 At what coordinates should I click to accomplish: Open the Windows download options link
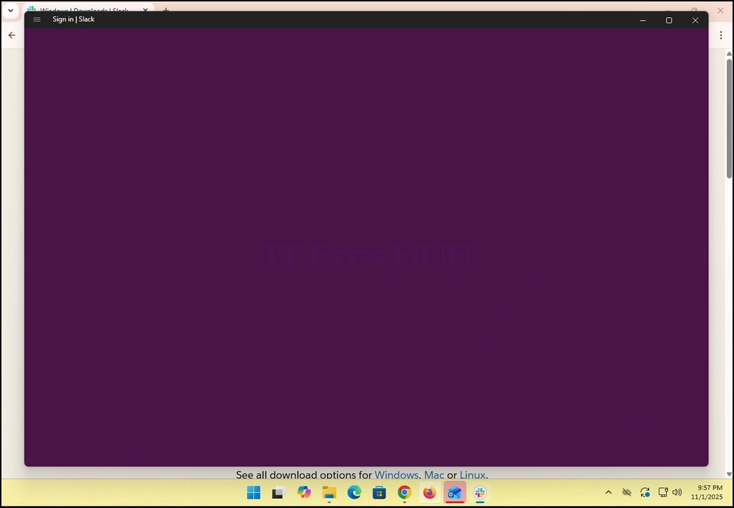coord(396,474)
